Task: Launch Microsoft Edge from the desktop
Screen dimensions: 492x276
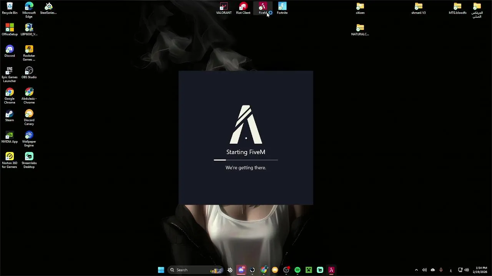Action: pyautogui.click(x=29, y=10)
